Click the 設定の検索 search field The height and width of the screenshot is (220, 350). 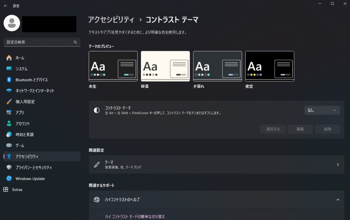pos(39,42)
